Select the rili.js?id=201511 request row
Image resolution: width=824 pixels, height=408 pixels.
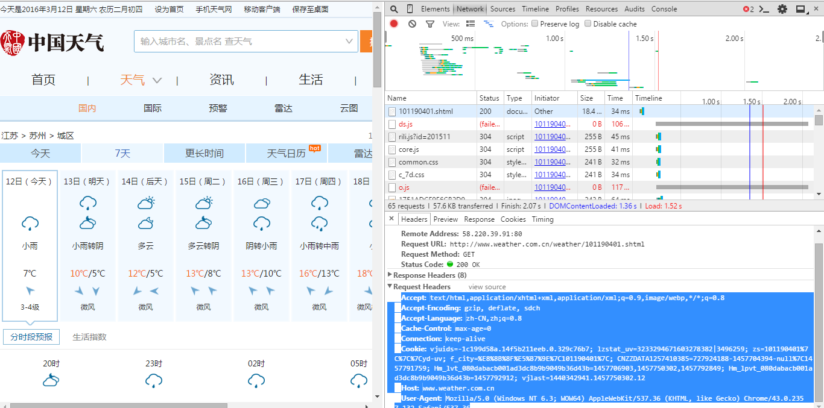(x=600, y=137)
